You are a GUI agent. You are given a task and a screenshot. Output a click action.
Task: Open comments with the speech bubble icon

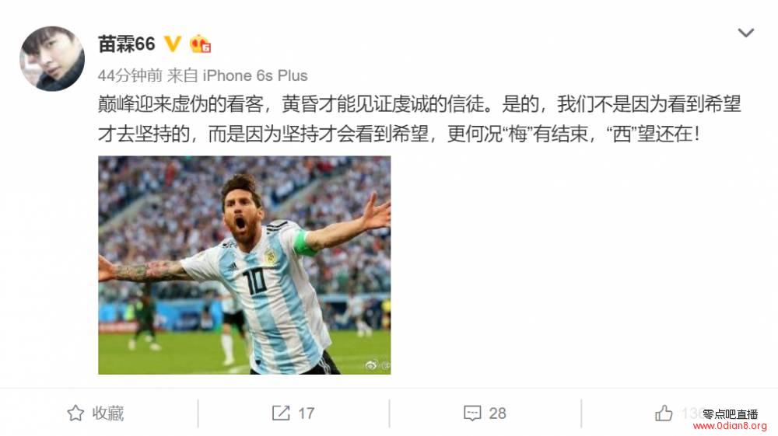point(472,413)
